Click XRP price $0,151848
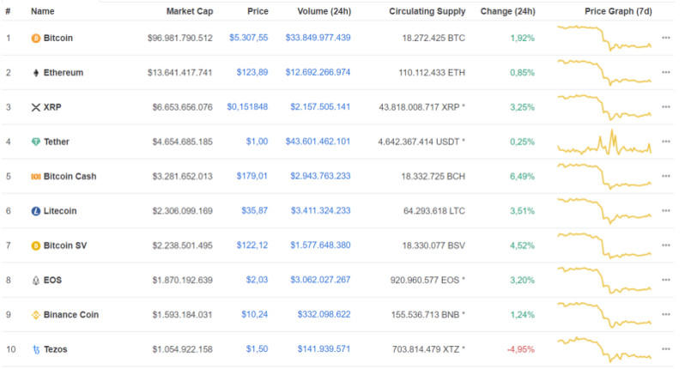Image resolution: width=685 pixels, height=369 pixels. click(247, 107)
